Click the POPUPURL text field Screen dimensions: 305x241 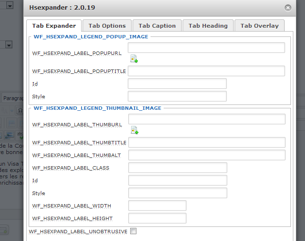[x=206, y=48]
